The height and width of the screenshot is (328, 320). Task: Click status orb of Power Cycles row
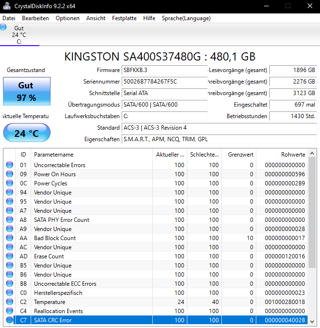coord(10,183)
